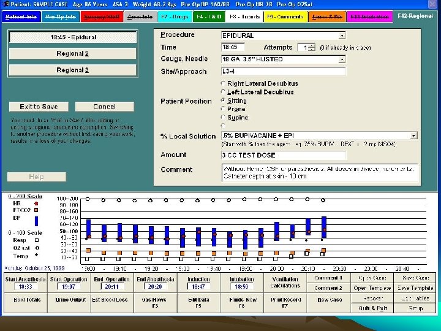Screen dimensions: 441x331
Task: Open Ventilation Calculations
Action: point(285,283)
